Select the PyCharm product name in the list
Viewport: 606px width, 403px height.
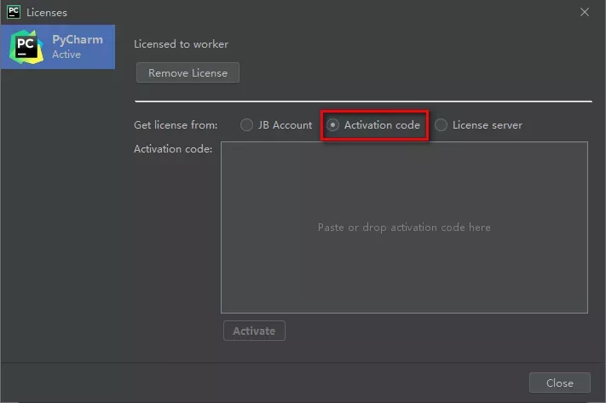[78, 39]
